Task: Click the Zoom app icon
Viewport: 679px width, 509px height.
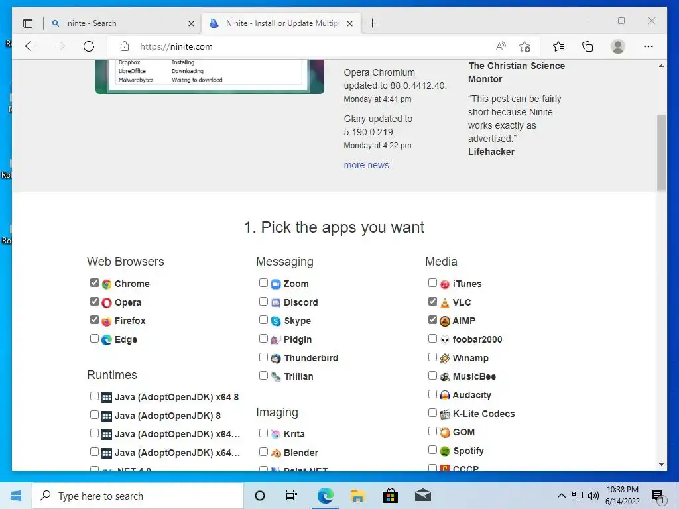Action: point(276,284)
